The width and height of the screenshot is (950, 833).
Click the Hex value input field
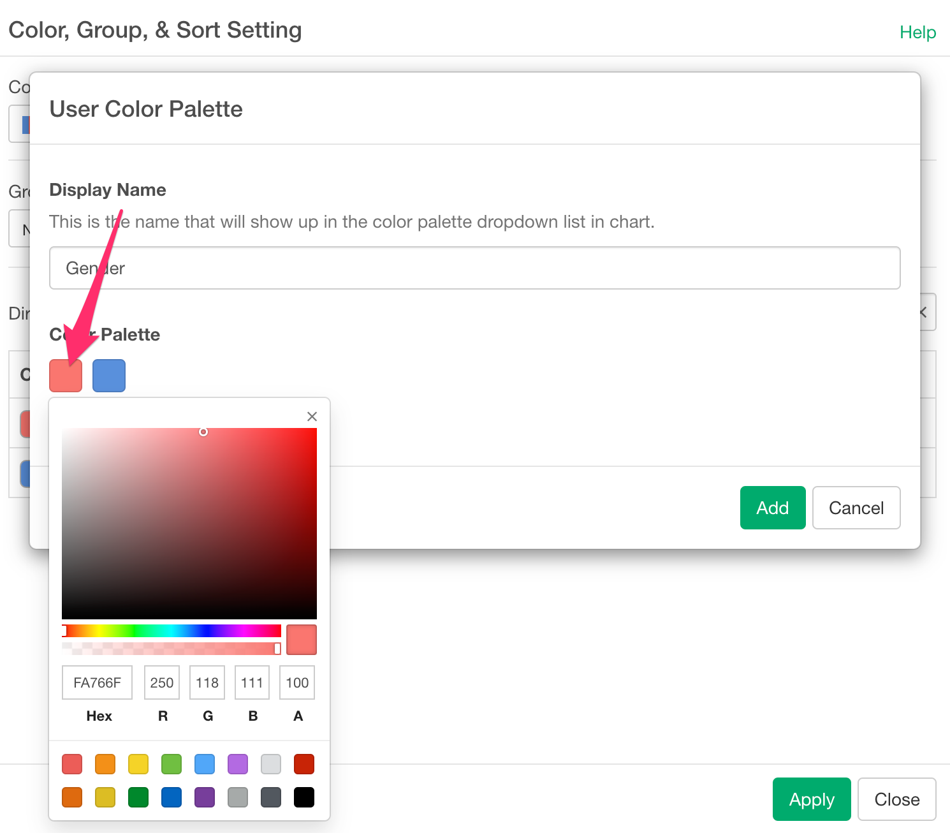point(97,682)
